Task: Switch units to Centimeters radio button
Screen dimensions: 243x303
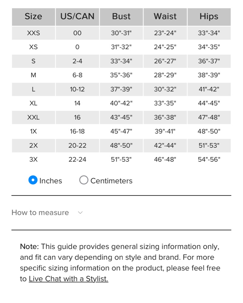Action: pyautogui.click(x=84, y=180)
